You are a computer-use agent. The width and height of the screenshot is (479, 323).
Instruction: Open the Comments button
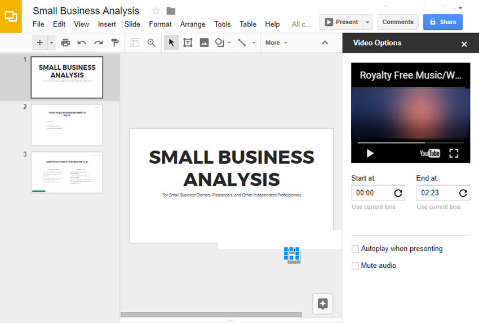point(398,22)
